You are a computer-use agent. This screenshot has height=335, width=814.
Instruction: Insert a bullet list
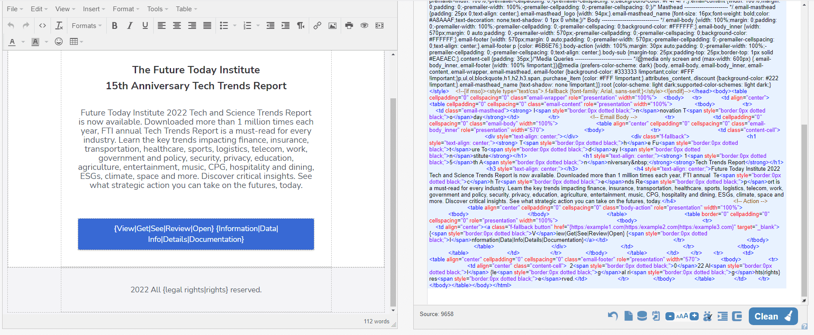224,25
